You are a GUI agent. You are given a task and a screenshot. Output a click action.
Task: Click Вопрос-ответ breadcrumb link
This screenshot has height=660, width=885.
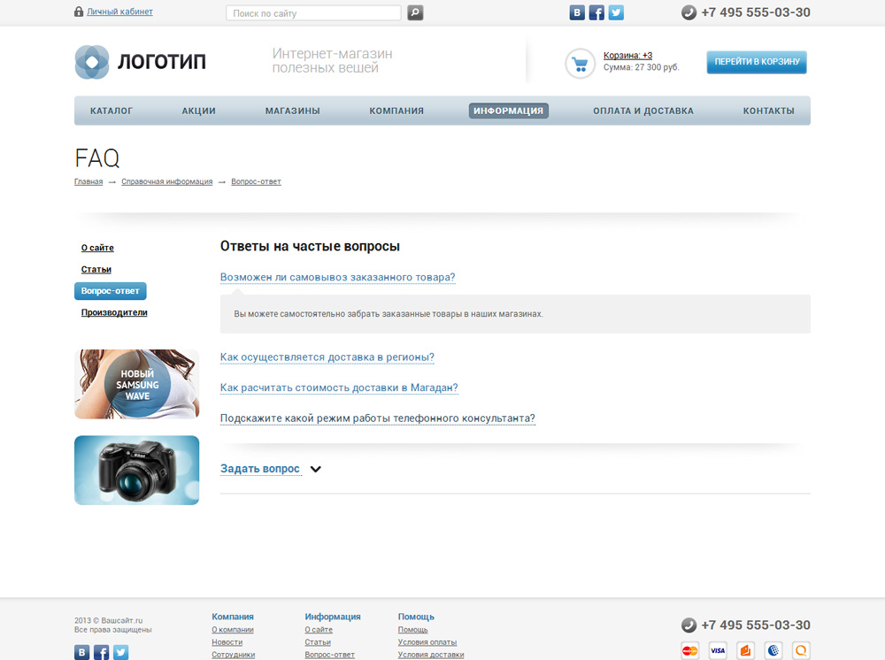[257, 181]
